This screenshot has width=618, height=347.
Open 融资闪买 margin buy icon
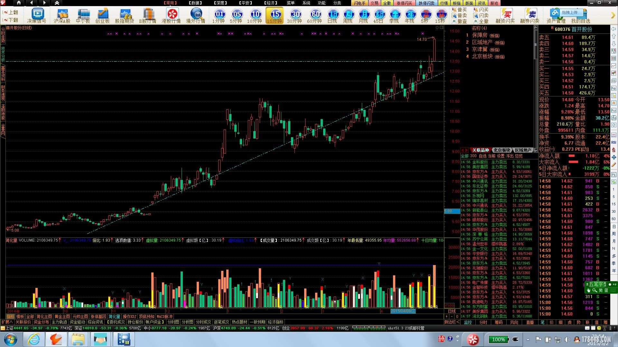point(506,15)
